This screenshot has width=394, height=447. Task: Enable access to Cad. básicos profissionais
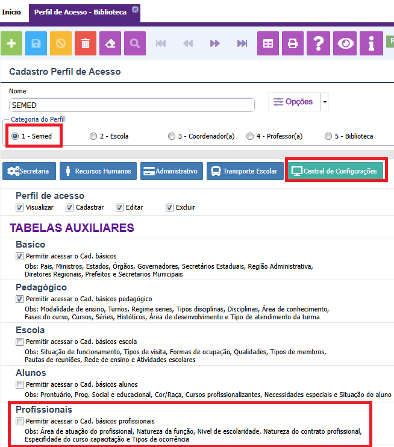[20, 421]
